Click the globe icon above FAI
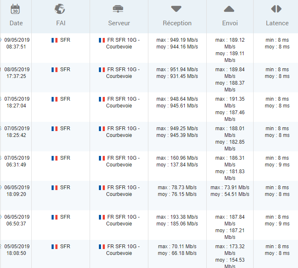Screen dimensions: 298x268 [60, 9]
